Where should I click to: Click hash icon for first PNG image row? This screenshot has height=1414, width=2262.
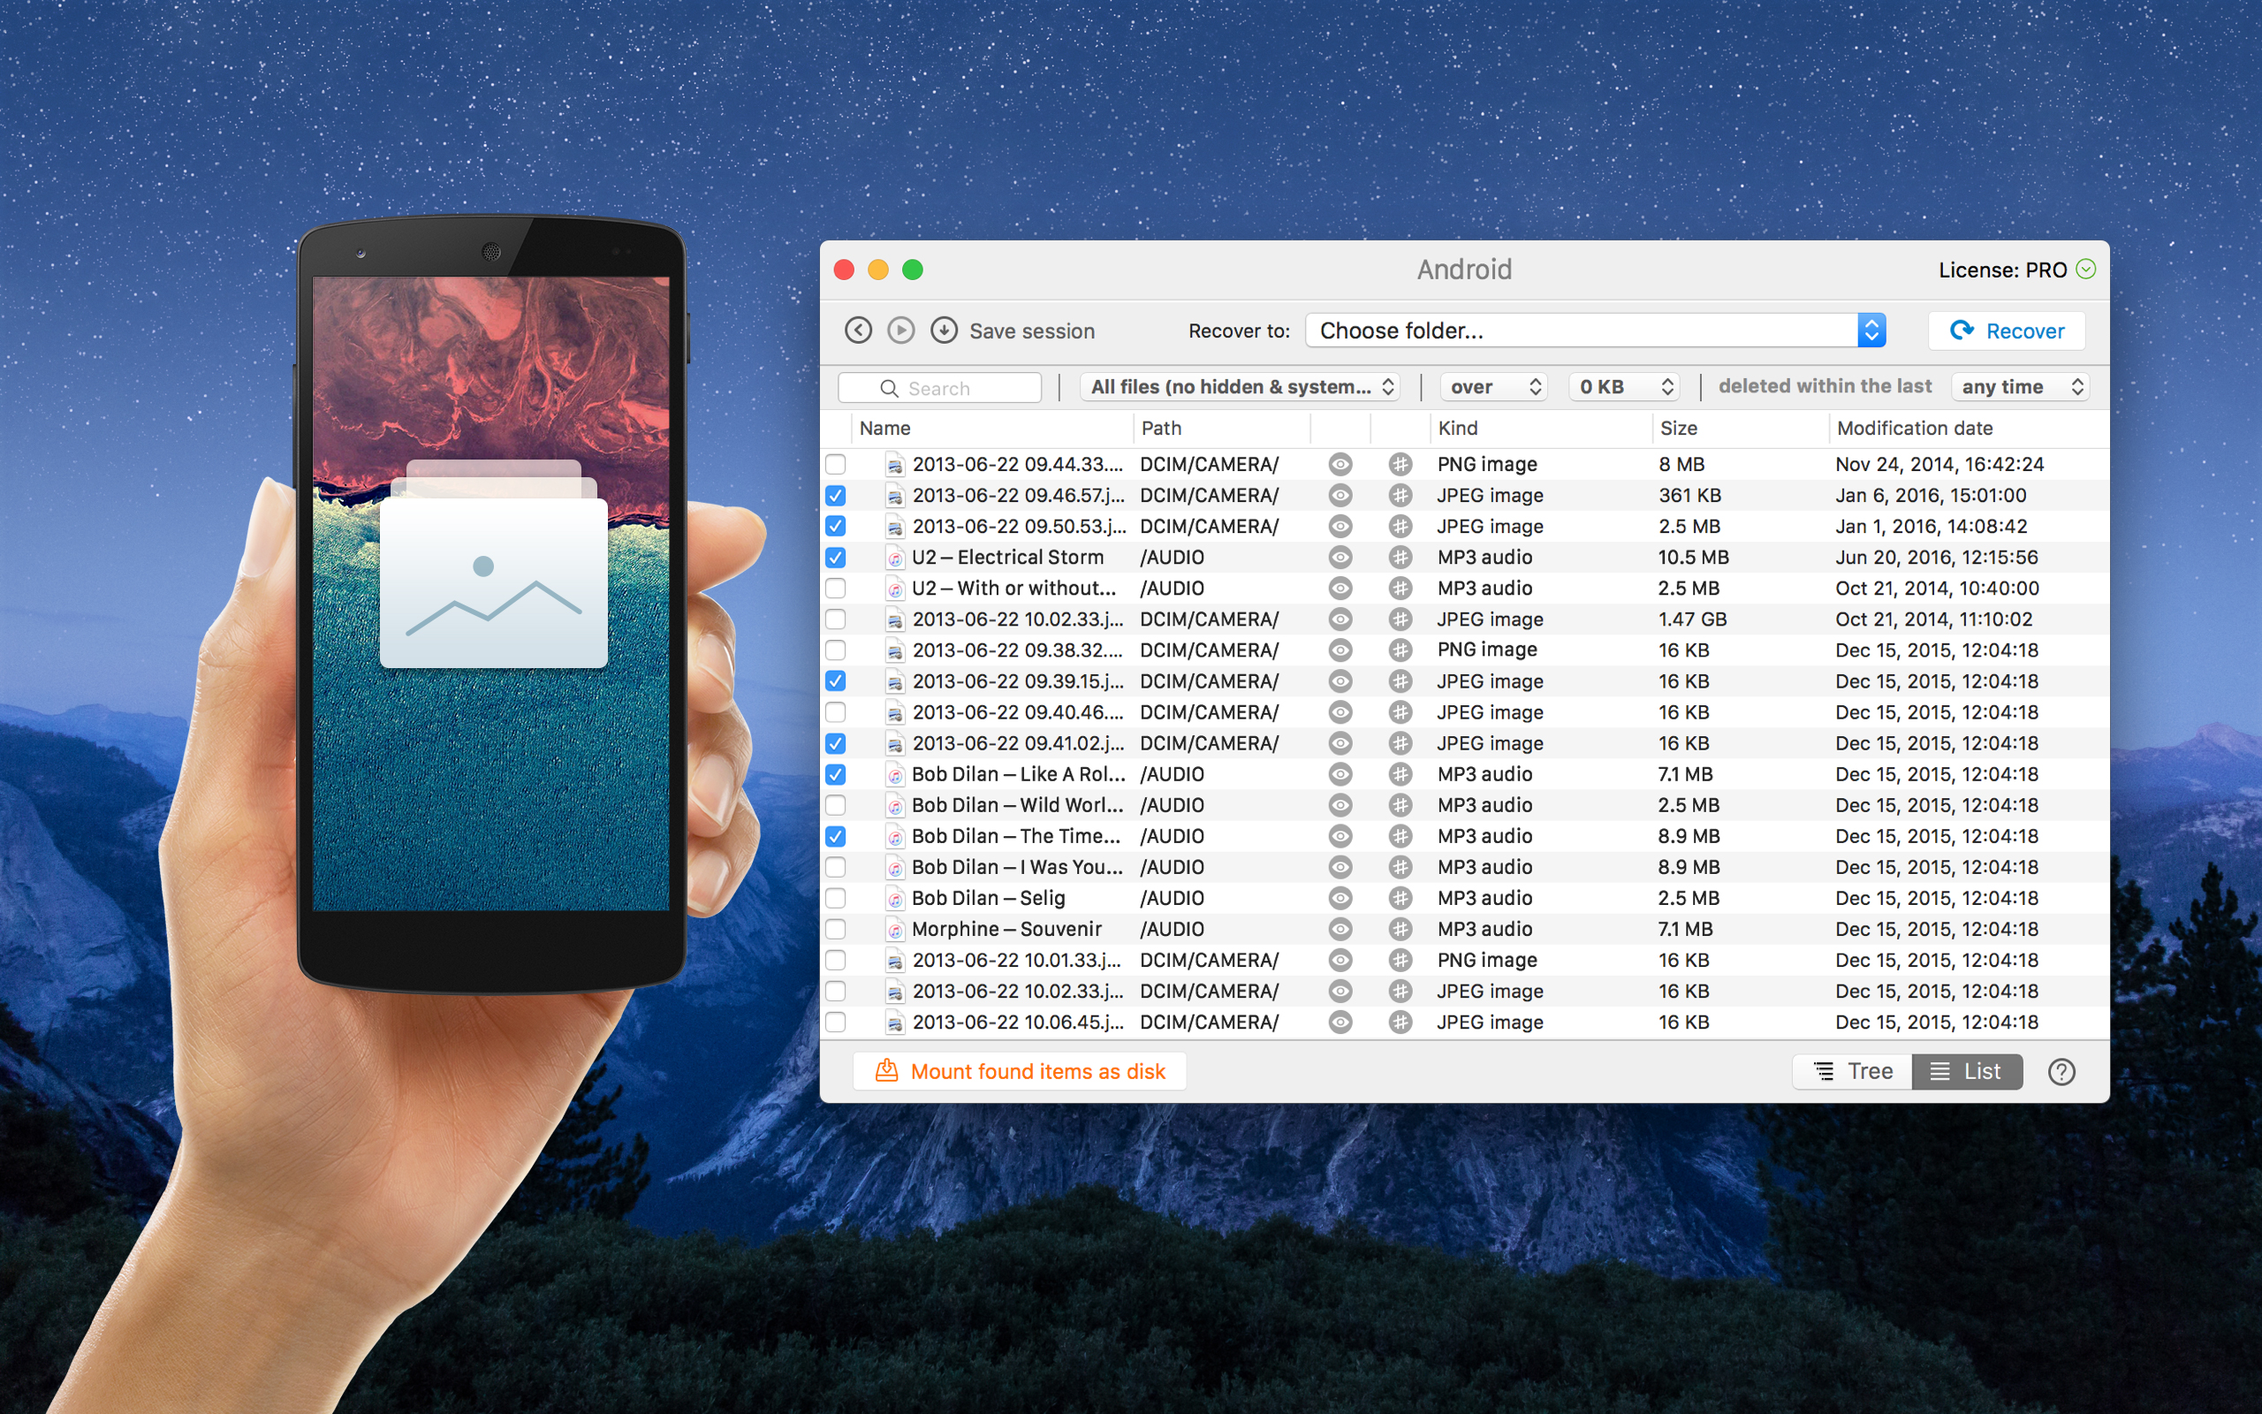pyautogui.click(x=1400, y=464)
